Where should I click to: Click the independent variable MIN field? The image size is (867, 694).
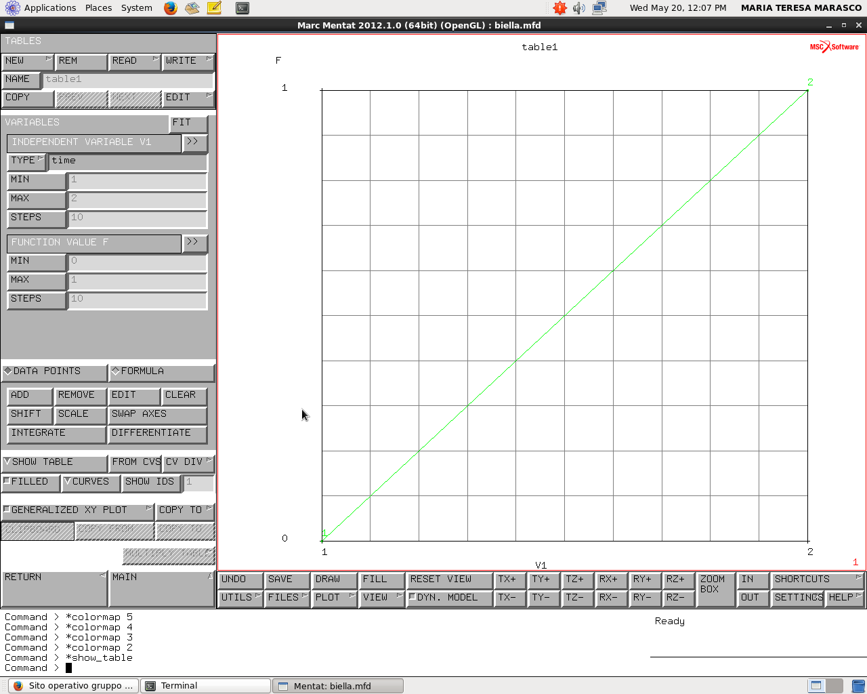[x=137, y=180]
